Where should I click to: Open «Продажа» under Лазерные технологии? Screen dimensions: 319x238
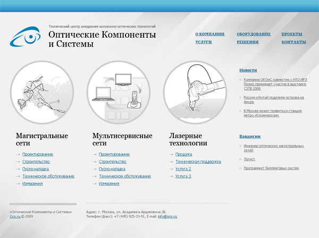[x=183, y=154]
